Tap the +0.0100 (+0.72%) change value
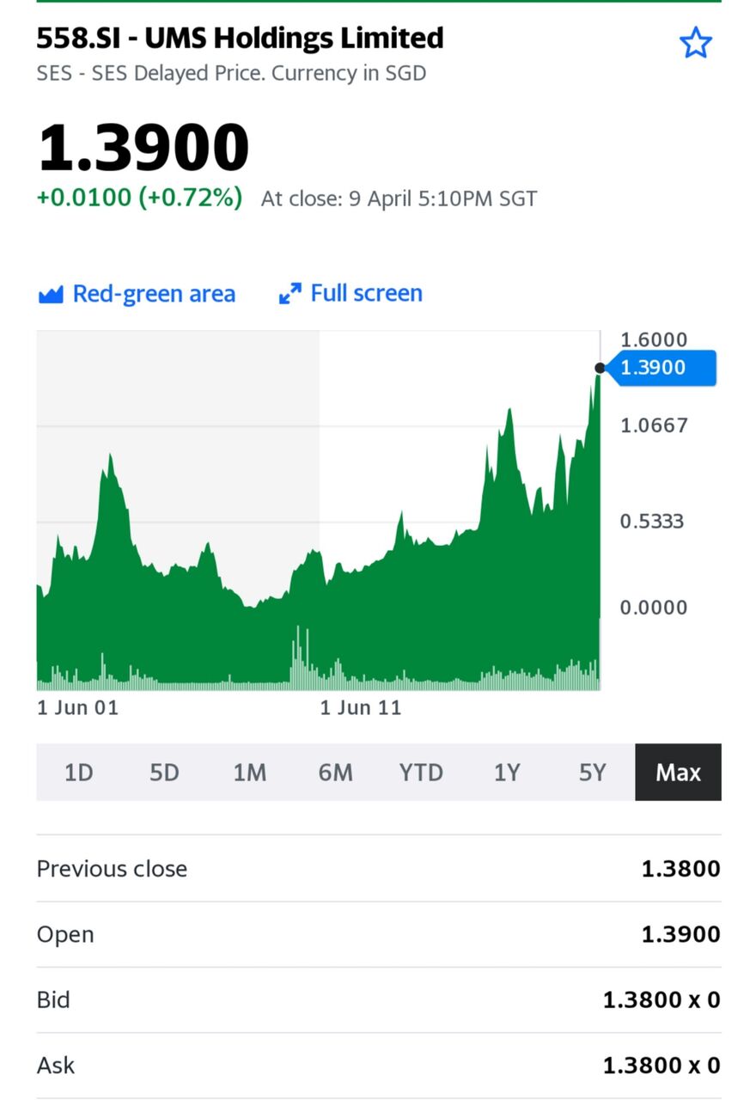Screen dimensions: 756x1100 point(140,198)
